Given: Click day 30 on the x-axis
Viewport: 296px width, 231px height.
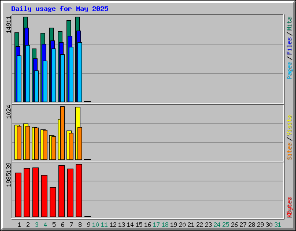Looking at the screenshot, I should pos(269,225).
